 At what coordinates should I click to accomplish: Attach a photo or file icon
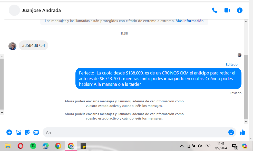18,132
